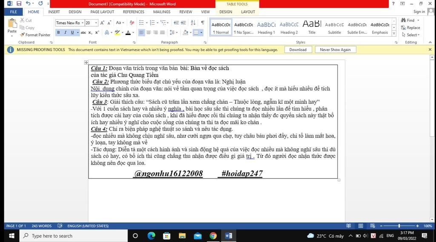Switch to the INSERT ribbon tab
The width and height of the screenshot is (436, 242).
pyautogui.click(x=54, y=12)
